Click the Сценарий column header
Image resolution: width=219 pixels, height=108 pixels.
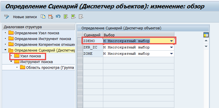93,35
